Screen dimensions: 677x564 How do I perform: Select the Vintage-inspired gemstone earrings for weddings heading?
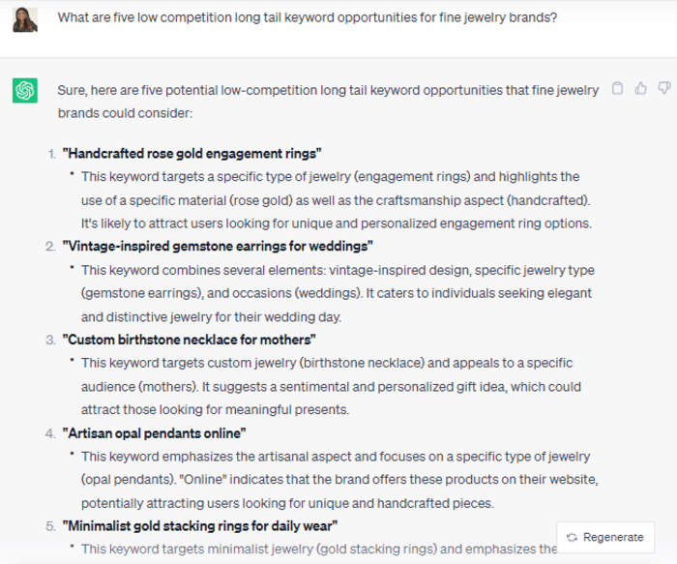(218, 246)
